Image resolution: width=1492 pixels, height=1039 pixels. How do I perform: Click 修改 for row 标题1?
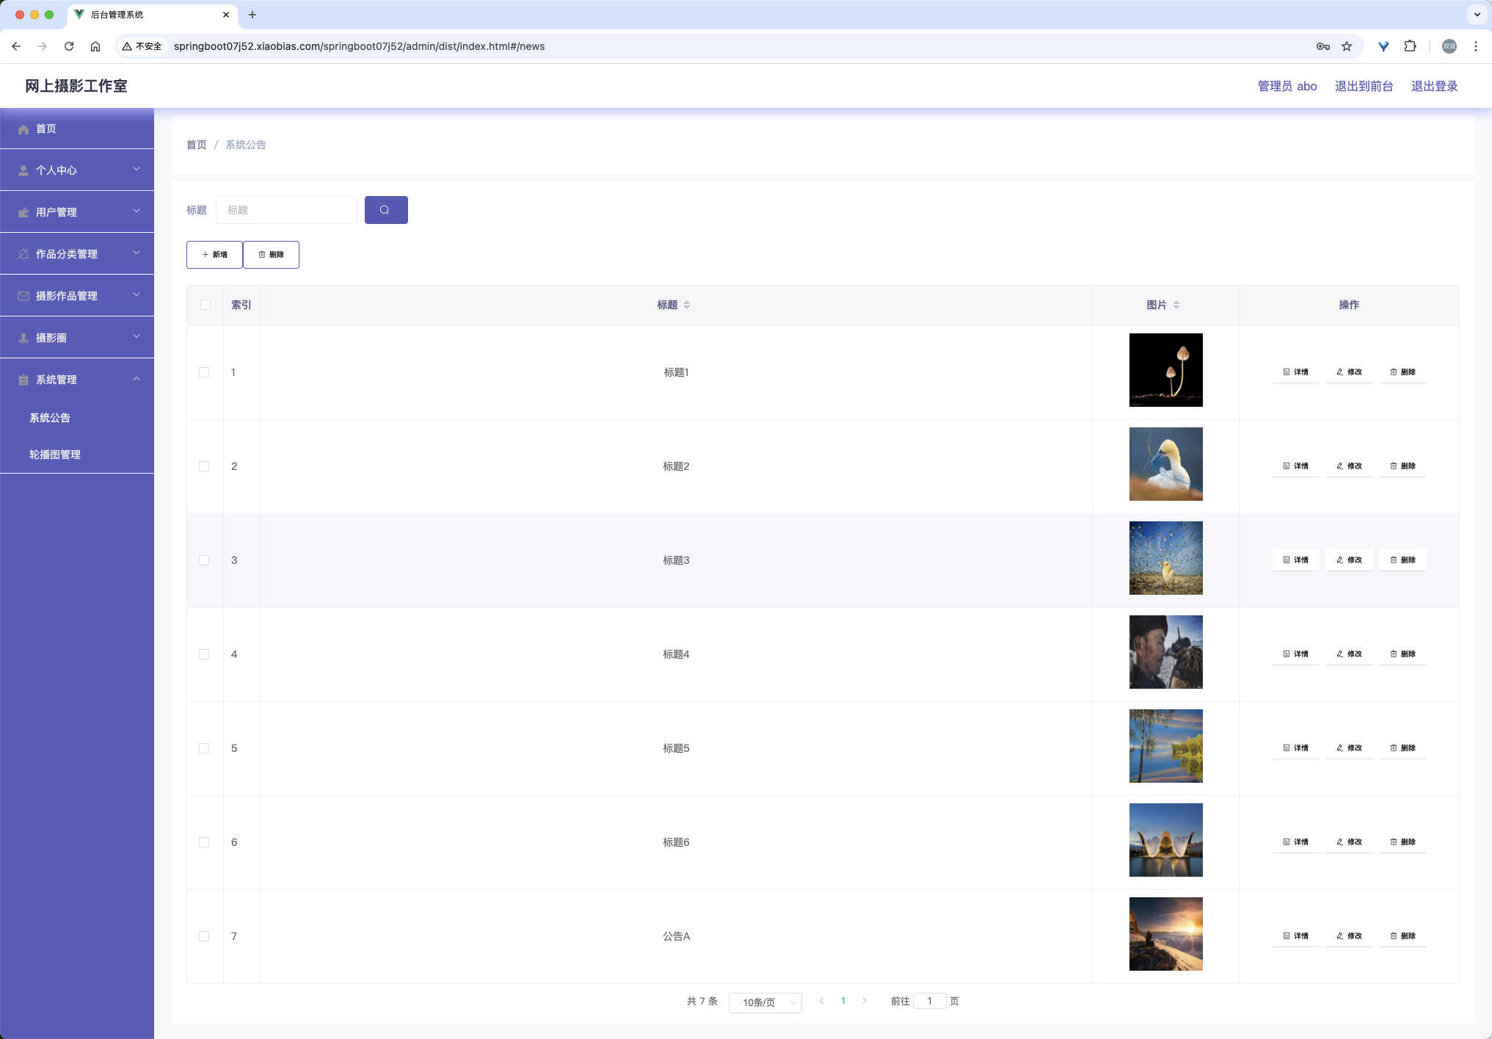point(1349,372)
